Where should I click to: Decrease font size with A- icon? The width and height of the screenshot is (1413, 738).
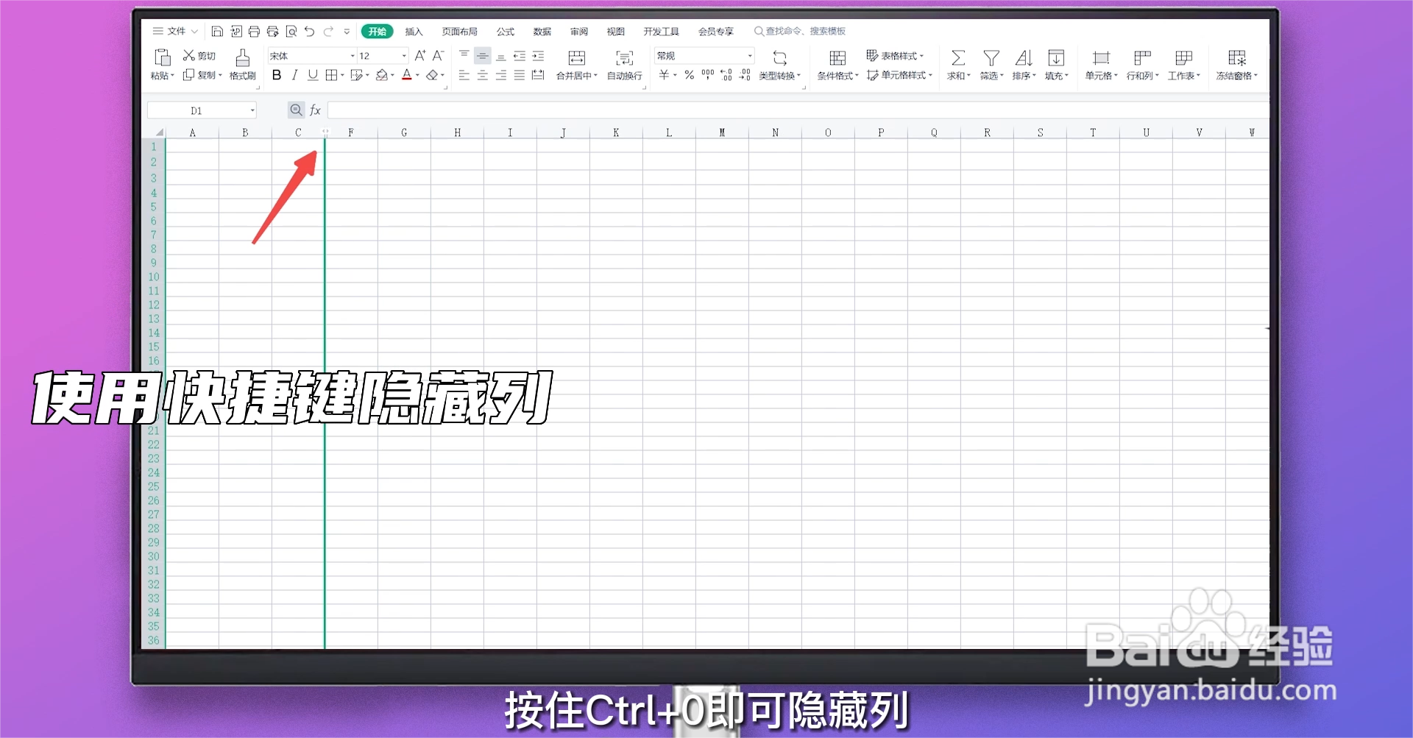[x=438, y=56]
